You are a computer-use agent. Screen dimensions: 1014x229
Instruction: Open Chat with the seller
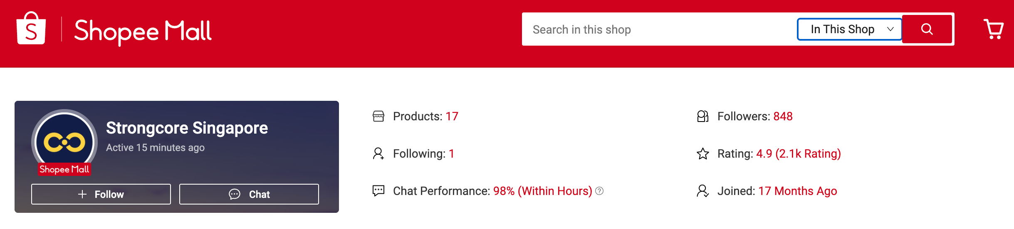point(249,194)
